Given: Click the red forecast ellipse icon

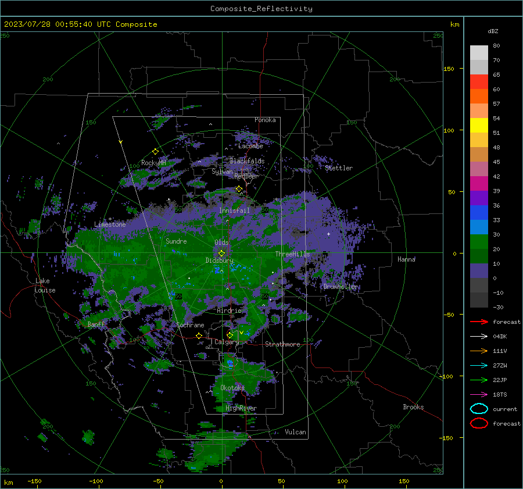Looking at the screenshot, I should point(479,423).
